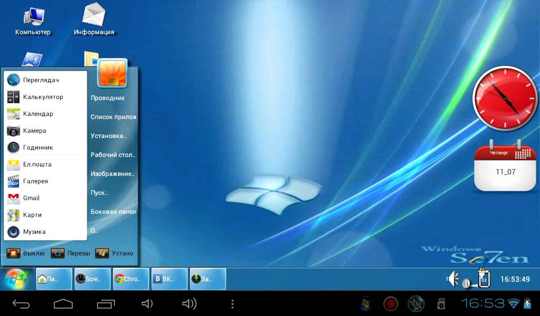Click the Gmail envelope icon

point(13,198)
